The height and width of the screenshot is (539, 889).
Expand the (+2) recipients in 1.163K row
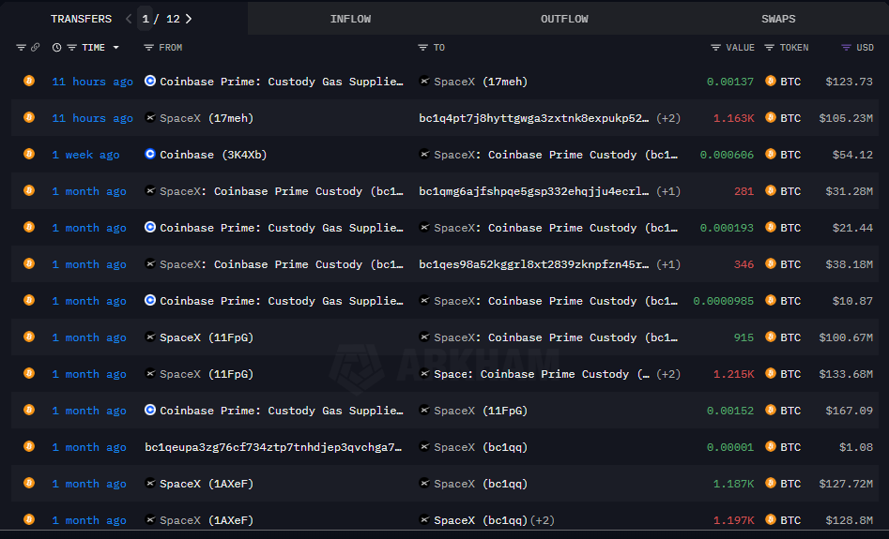tap(668, 118)
